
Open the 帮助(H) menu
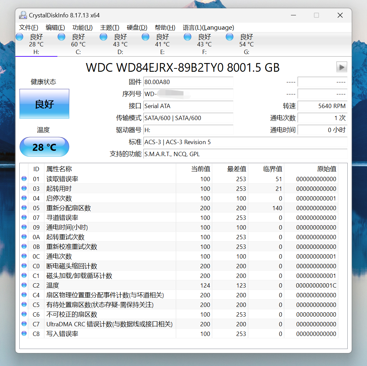click(x=165, y=28)
